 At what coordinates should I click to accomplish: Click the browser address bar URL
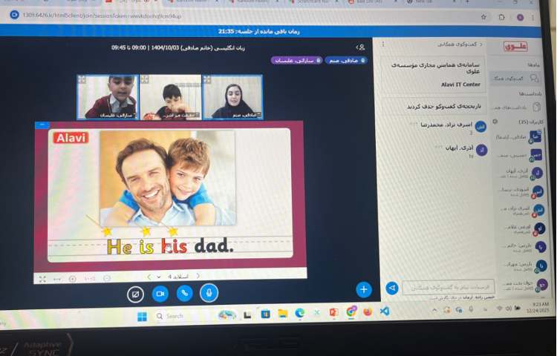coord(102,16)
